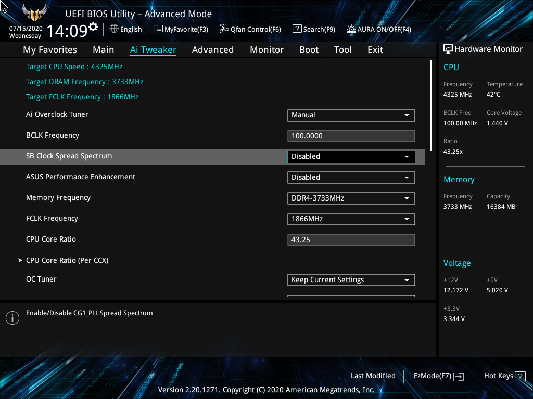Go to the Exit tab

pyautogui.click(x=375, y=50)
